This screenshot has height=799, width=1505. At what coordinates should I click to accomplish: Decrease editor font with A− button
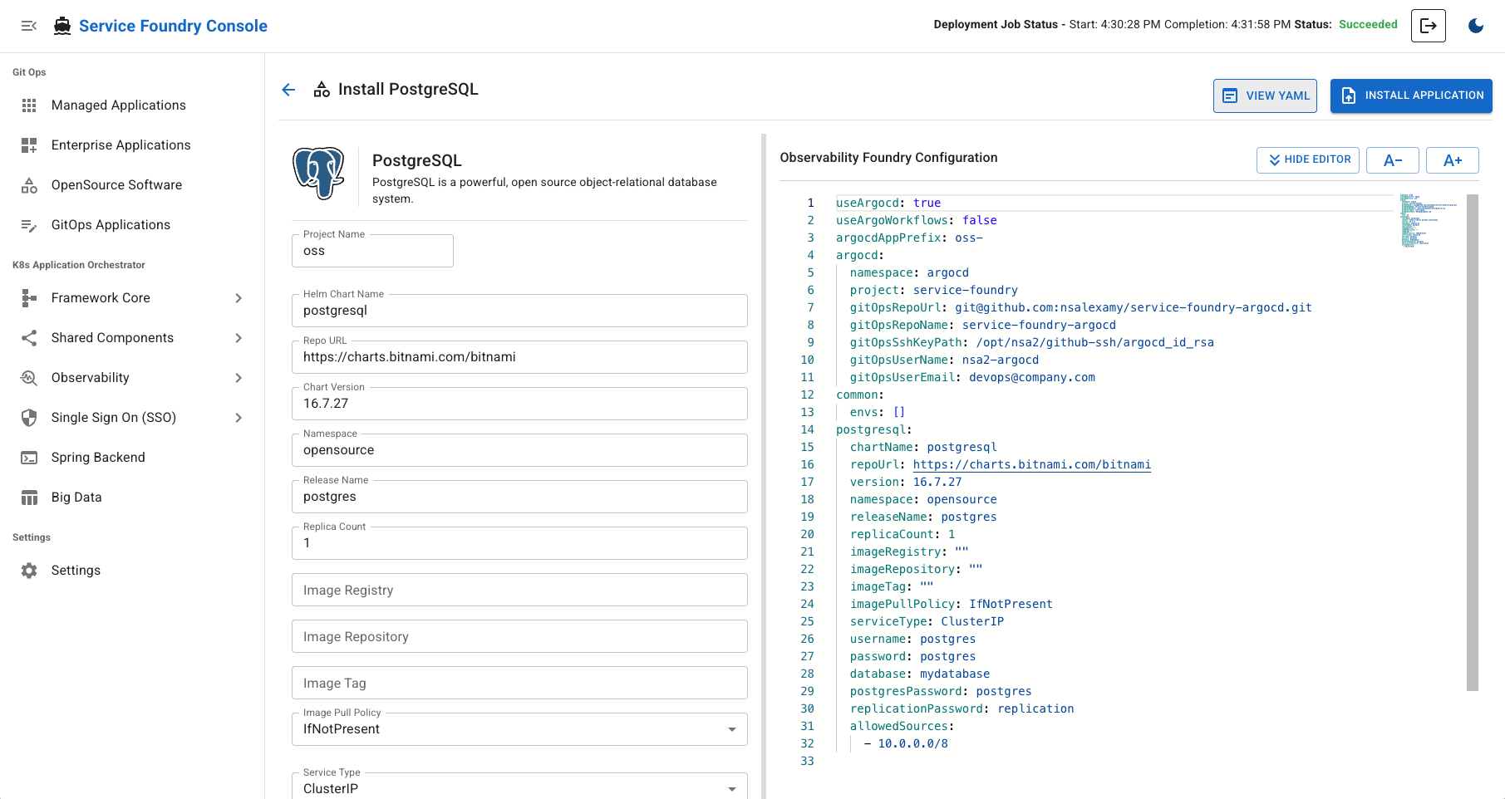[x=1393, y=160]
